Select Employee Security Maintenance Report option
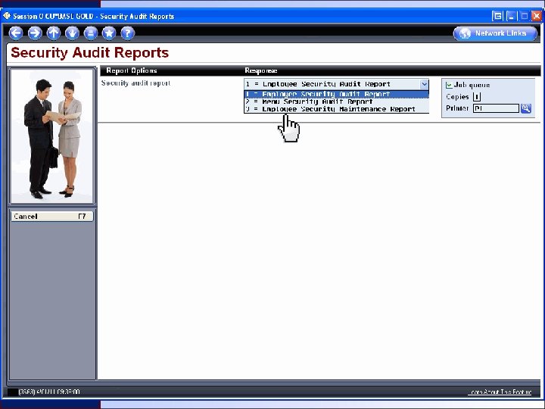545x409 pixels. 336,109
